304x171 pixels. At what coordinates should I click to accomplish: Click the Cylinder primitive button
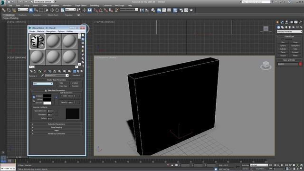coord(283,49)
